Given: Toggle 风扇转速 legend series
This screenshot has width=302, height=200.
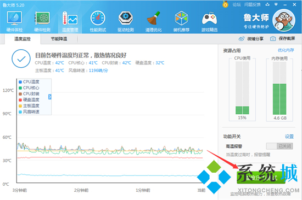Looking at the screenshot, I should coord(29,112).
